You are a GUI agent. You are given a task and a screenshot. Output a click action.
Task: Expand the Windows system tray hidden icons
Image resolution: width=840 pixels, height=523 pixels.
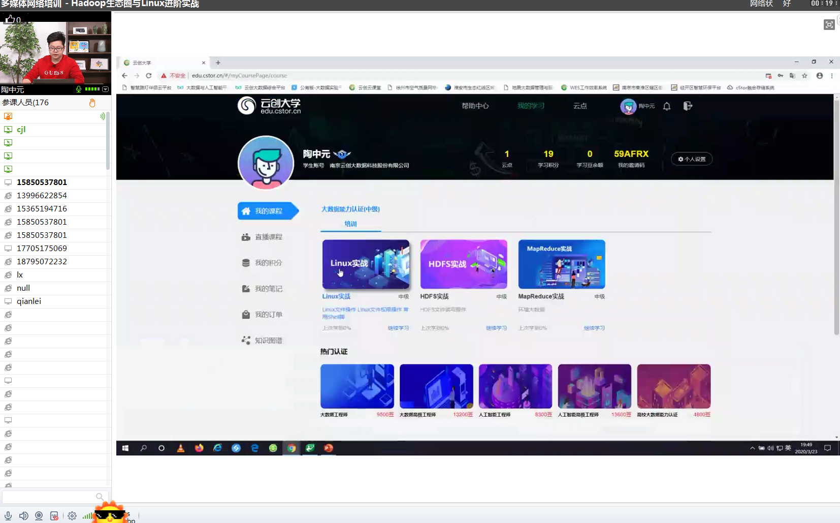pos(752,448)
